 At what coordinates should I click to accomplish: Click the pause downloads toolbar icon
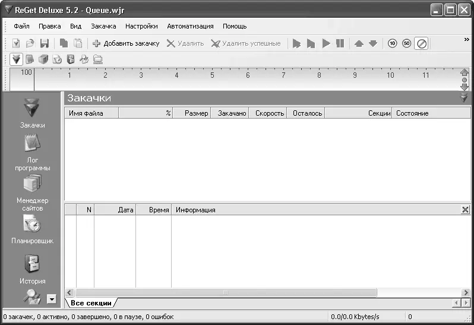(x=340, y=43)
